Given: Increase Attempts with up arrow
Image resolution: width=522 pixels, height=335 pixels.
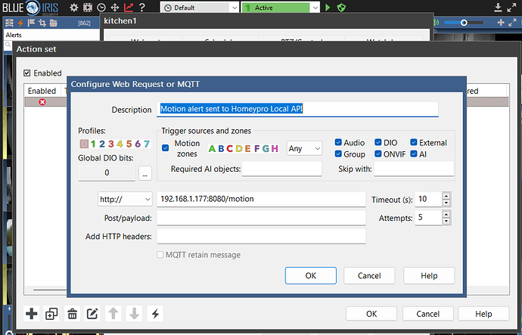Looking at the screenshot, I should (x=446, y=214).
